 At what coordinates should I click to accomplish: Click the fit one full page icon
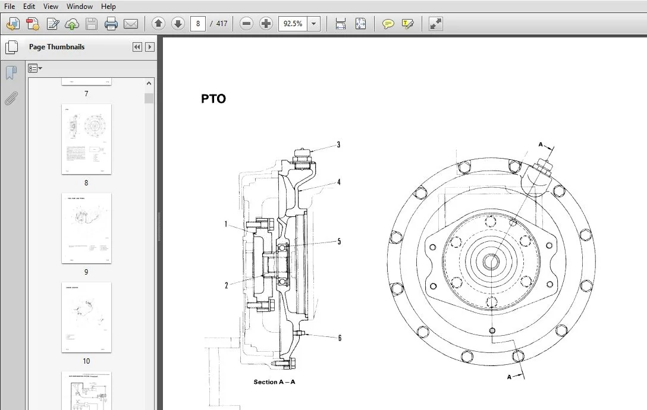point(360,24)
